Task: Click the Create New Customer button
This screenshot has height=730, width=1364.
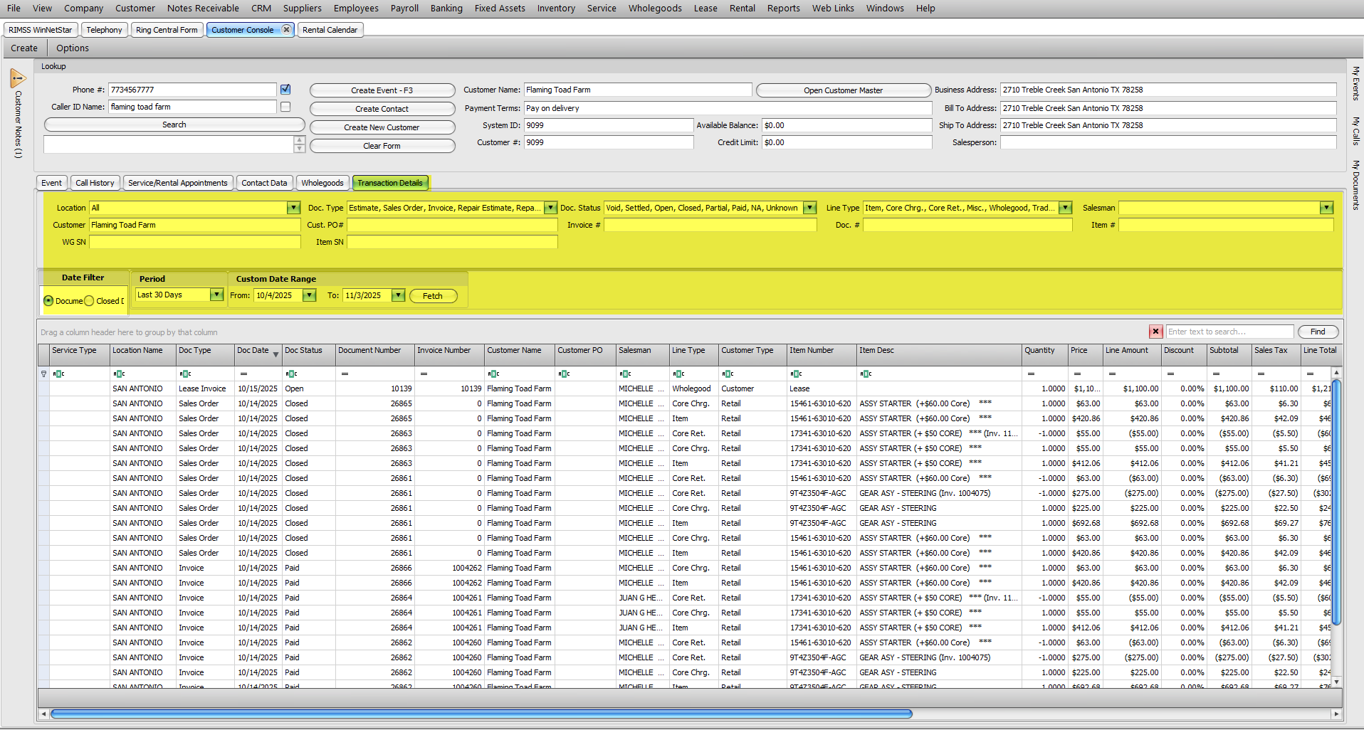Action: coord(382,127)
